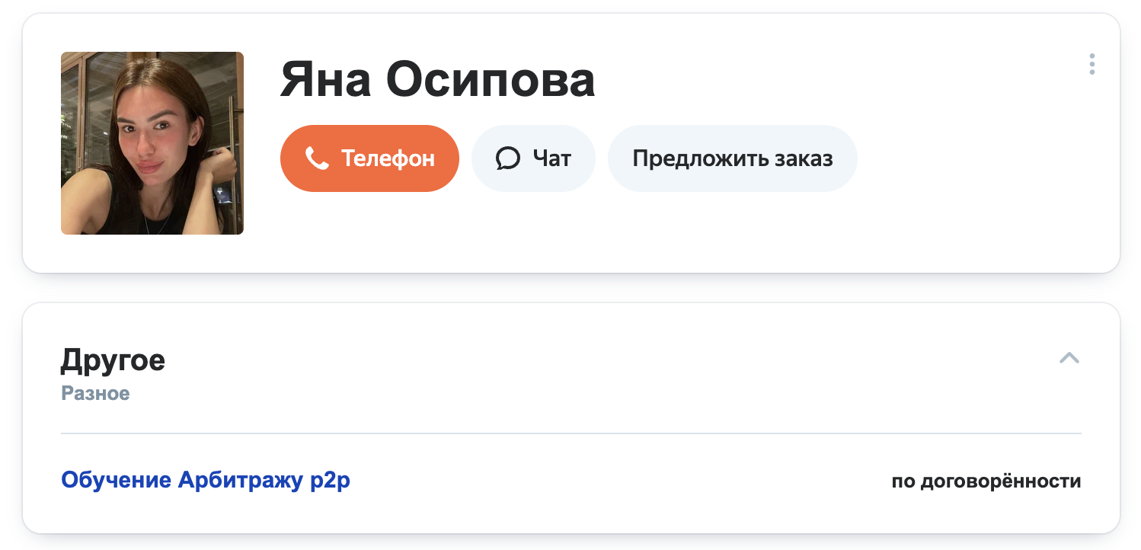Open Яна Осипова's profile photo
The image size is (1141, 550).
[x=152, y=143]
